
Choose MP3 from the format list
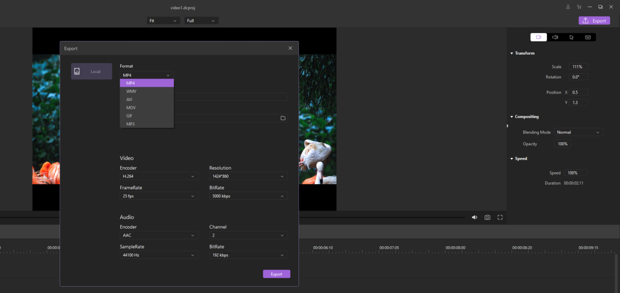[147, 124]
